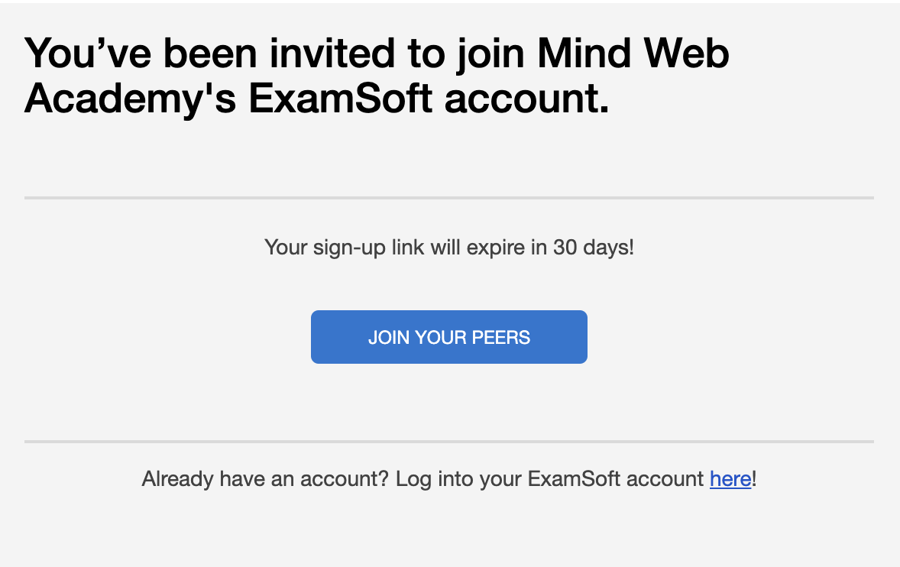The image size is (900, 567).
Task: Click the sign-up link expiry notice
Action: 448,248
